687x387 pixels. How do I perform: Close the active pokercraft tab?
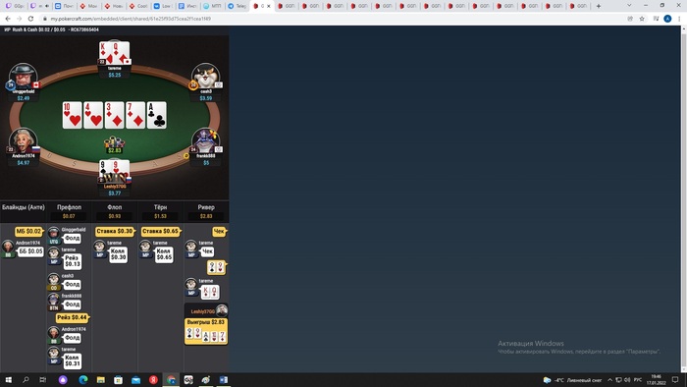tap(269, 6)
